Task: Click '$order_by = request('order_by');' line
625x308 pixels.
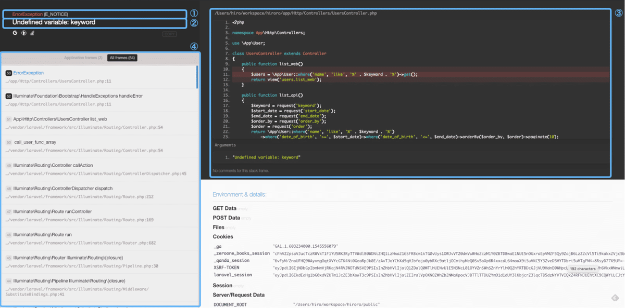Action: tap(289, 121)
